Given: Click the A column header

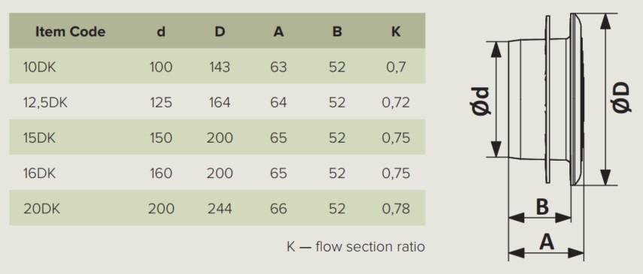Looking at the screenshot, I should point(278,32).
